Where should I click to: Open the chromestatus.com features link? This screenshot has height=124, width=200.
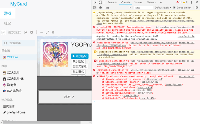pyautogui.click(x=162, y=21)
